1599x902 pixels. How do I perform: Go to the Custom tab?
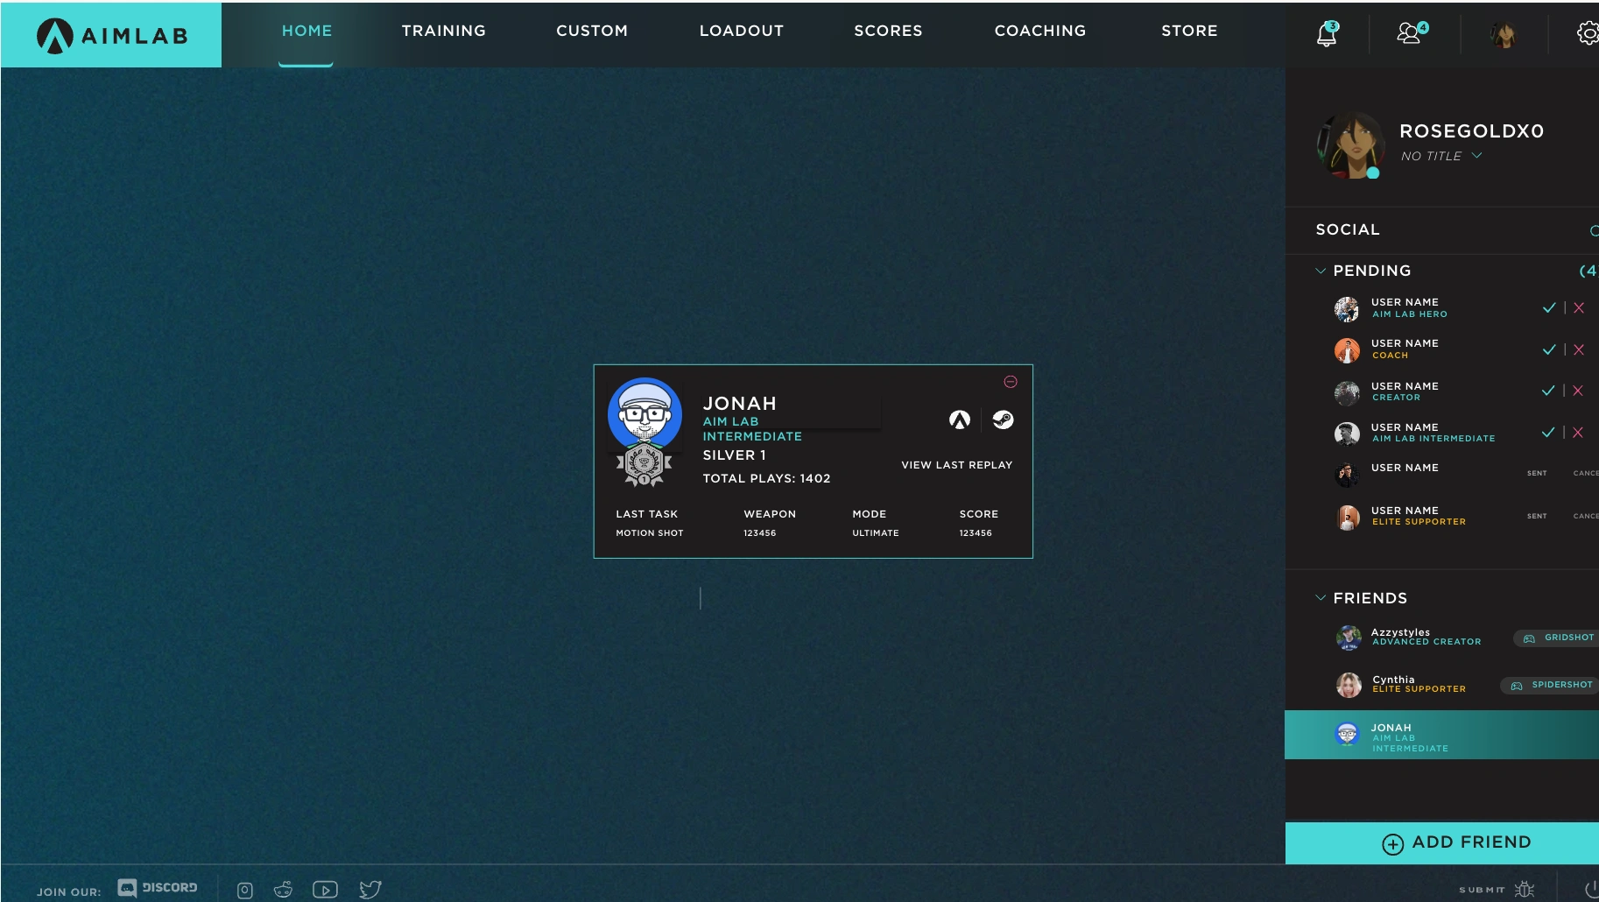coord(592,31)
